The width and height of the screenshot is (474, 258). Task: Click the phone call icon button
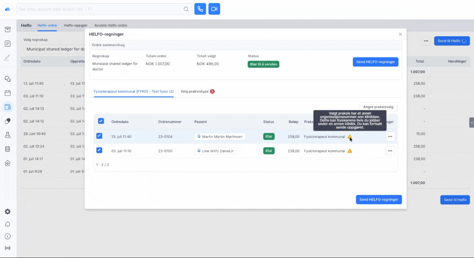200,9
